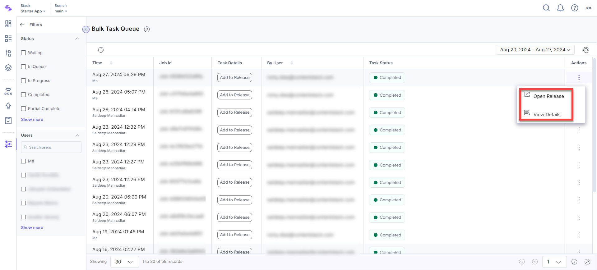Image resolution: width=597 pixels, height=270 pixels.
Task: Check the In Queue status filter
Action: [x=23, y=66]
